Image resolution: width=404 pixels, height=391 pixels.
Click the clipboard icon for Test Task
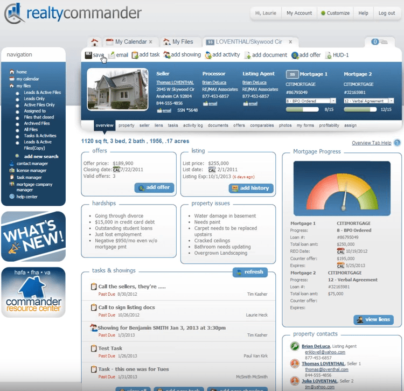point(94,348)
